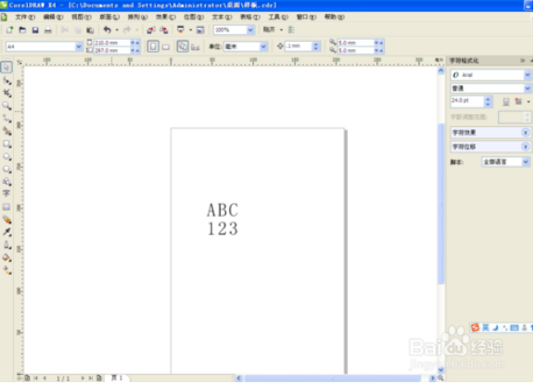Click the Undo arrow icon
Image resolution: width=535 pixels, height=385 pixels.
[108, 30]
